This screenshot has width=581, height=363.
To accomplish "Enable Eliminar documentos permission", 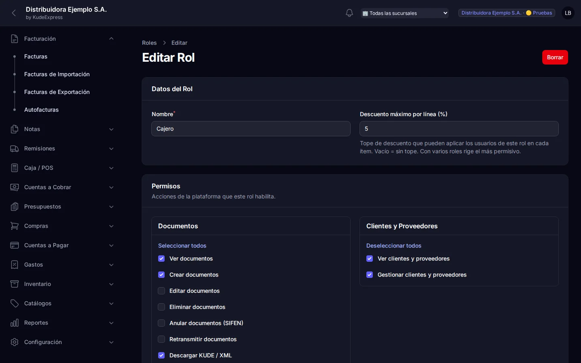I will [x=161, y=307].
